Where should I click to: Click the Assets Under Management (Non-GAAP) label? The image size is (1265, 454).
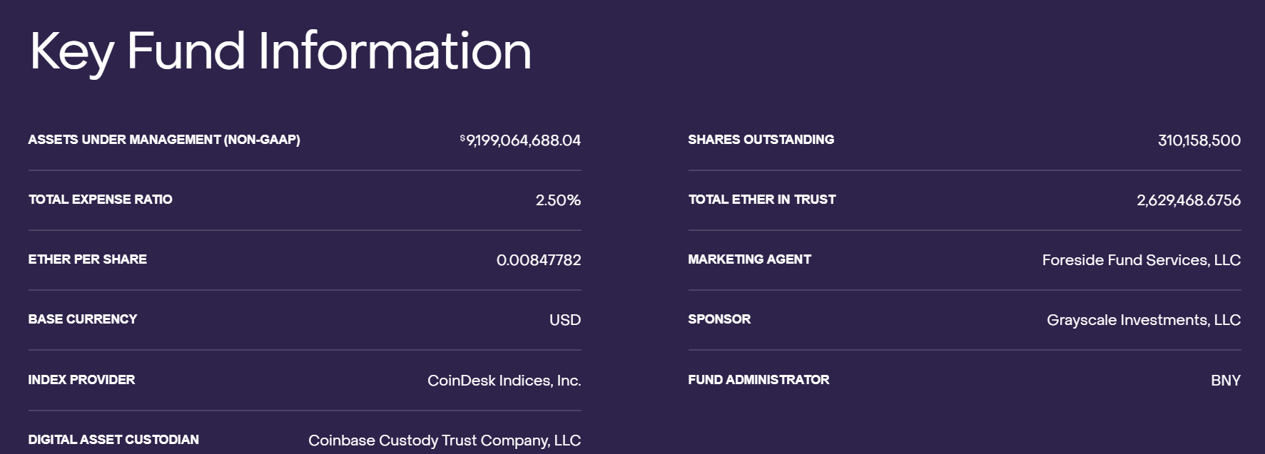(164, 140)
